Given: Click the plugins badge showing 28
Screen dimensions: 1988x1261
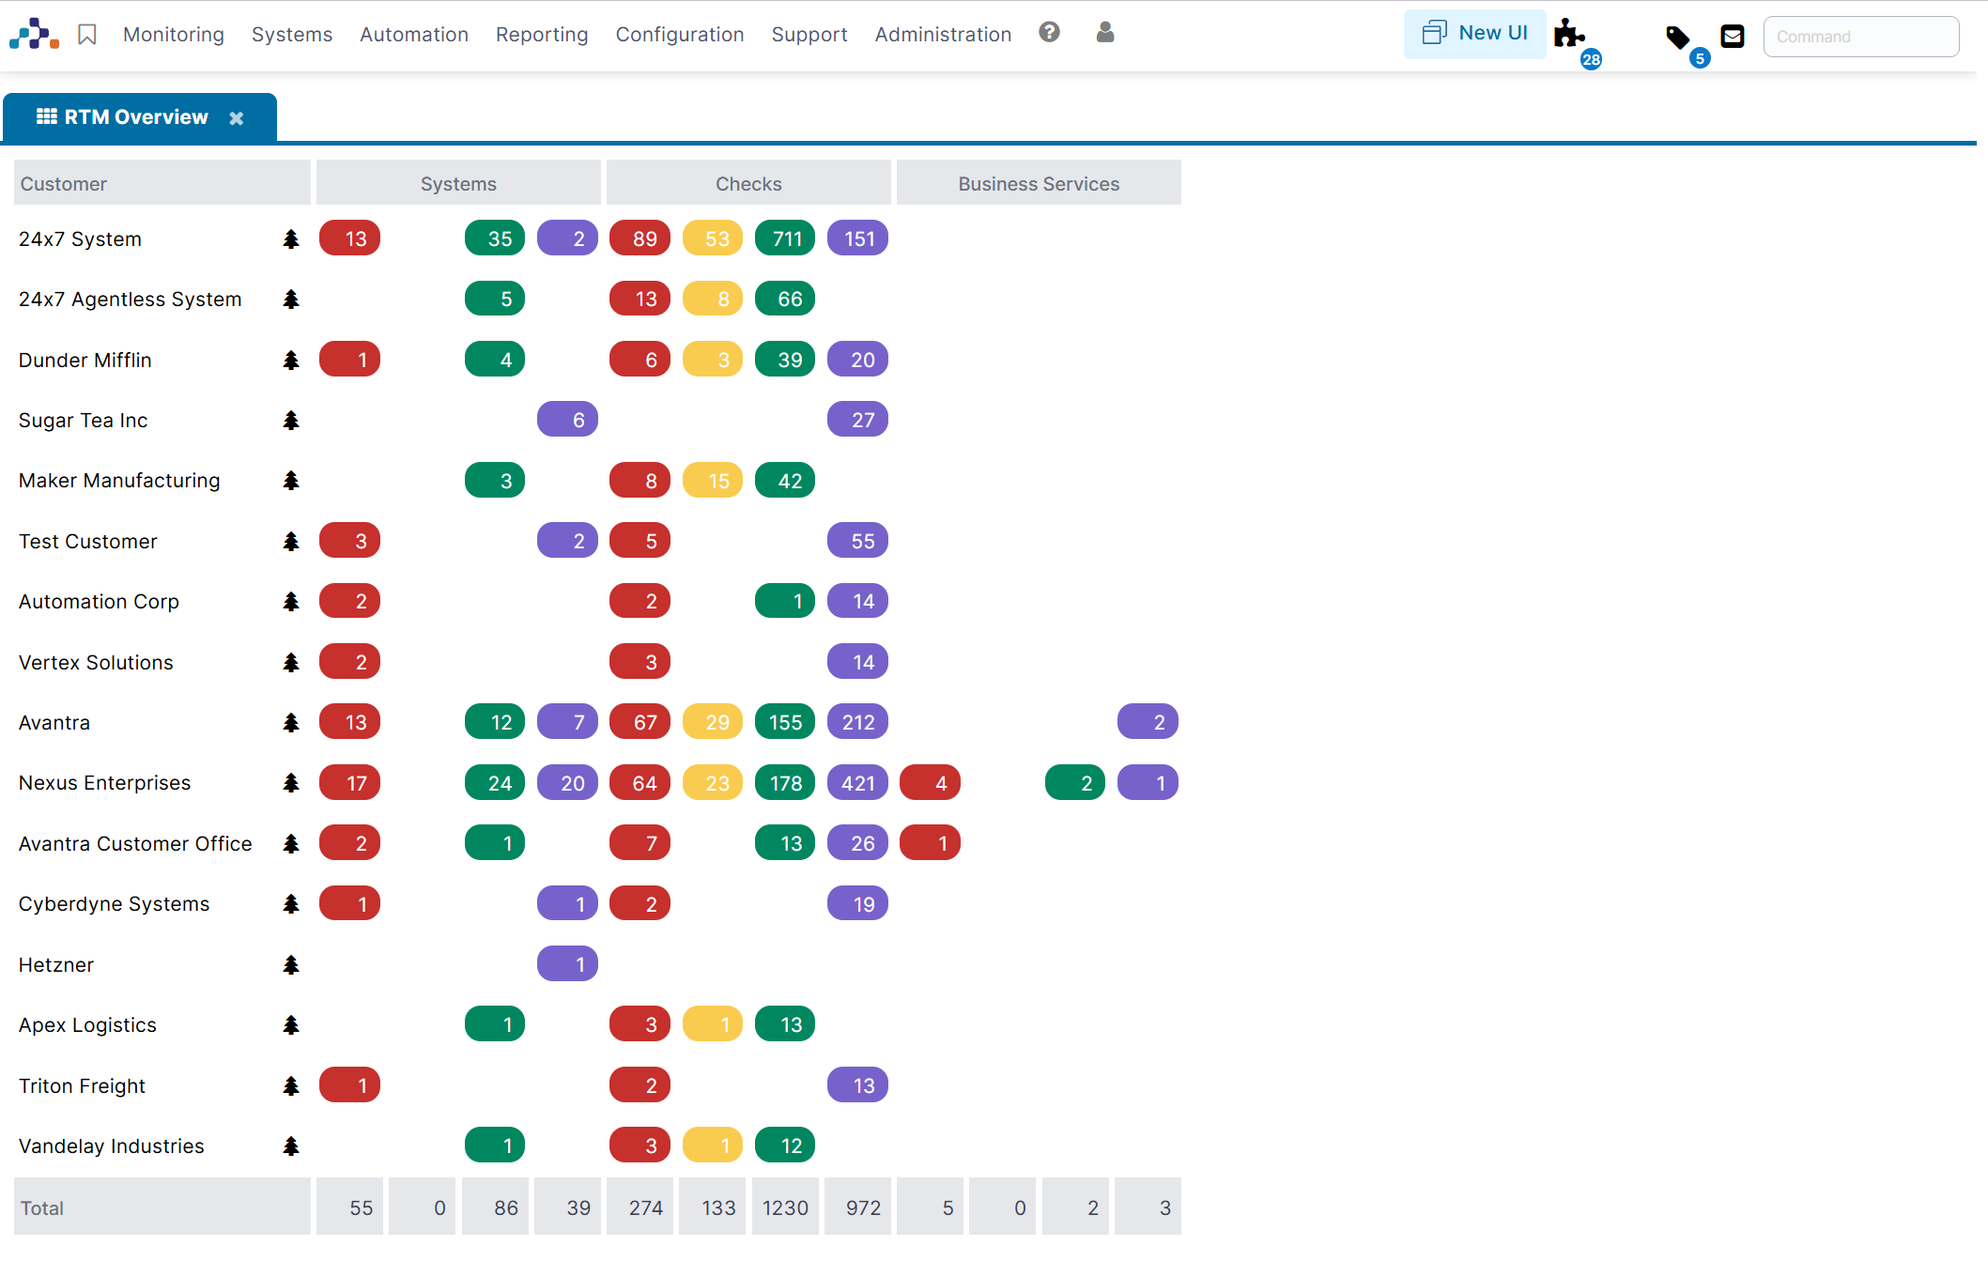Looking at the screenshot, I should point(1591,59).
